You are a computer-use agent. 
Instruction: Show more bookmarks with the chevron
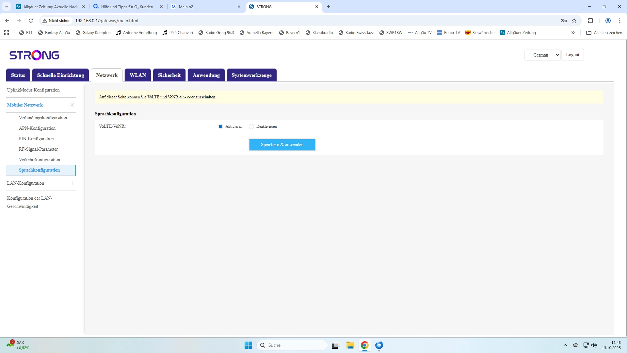pos(573,33)
